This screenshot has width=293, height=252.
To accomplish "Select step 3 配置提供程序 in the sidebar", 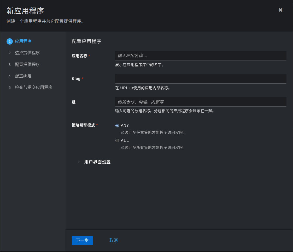I will (27, 64).
